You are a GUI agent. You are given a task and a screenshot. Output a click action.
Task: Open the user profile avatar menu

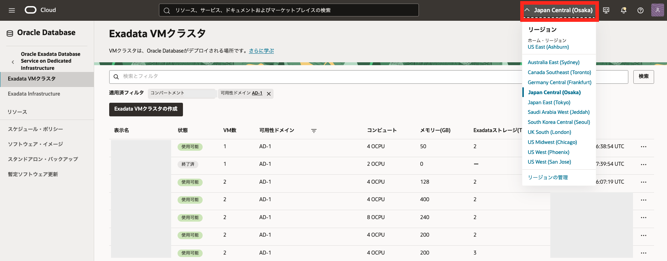pyautogui.click(x=657, y=10)
